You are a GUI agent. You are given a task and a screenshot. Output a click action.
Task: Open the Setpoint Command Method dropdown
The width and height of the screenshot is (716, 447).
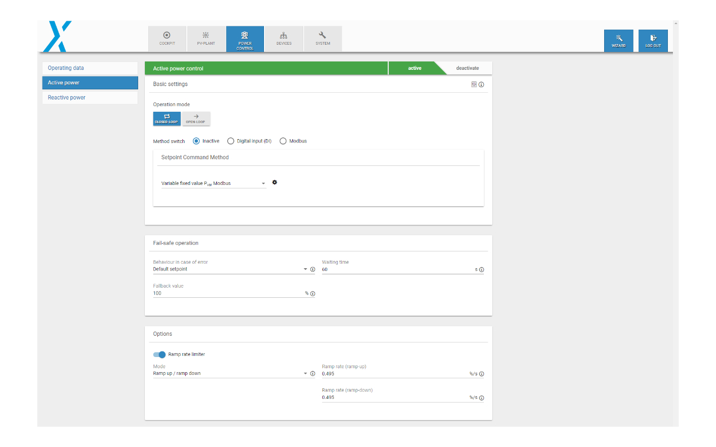point(214,183)
